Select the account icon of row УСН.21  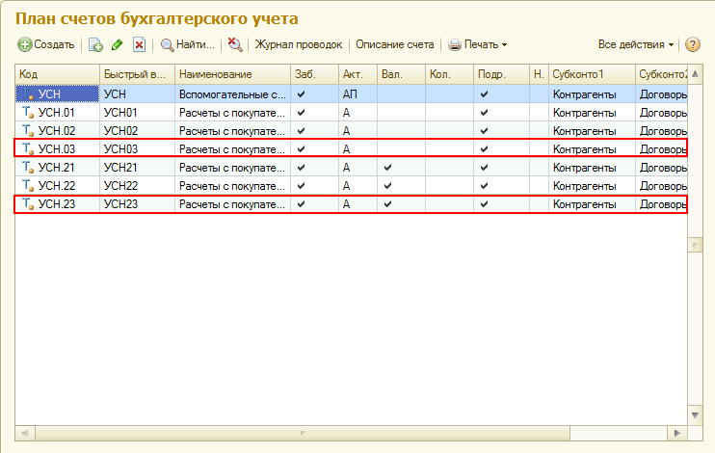coord(28,168)
